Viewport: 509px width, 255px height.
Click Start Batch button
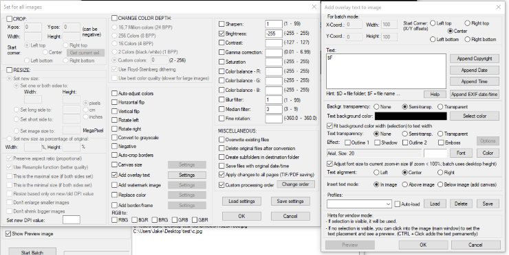click(32, 252)
